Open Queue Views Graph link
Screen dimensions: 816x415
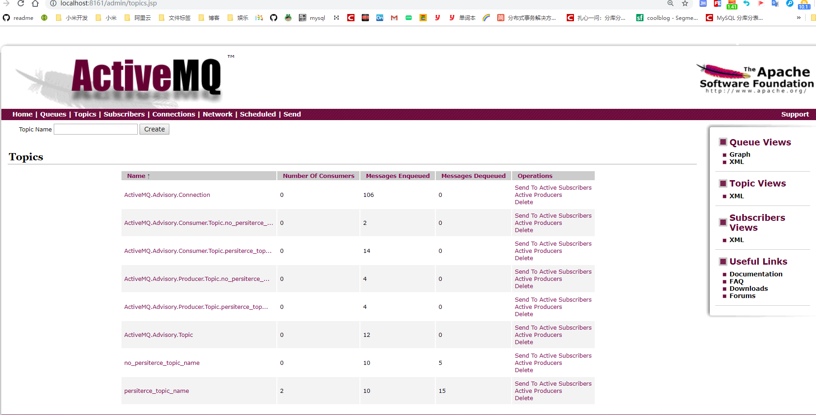pyautogui.click(x=740, y=154)
